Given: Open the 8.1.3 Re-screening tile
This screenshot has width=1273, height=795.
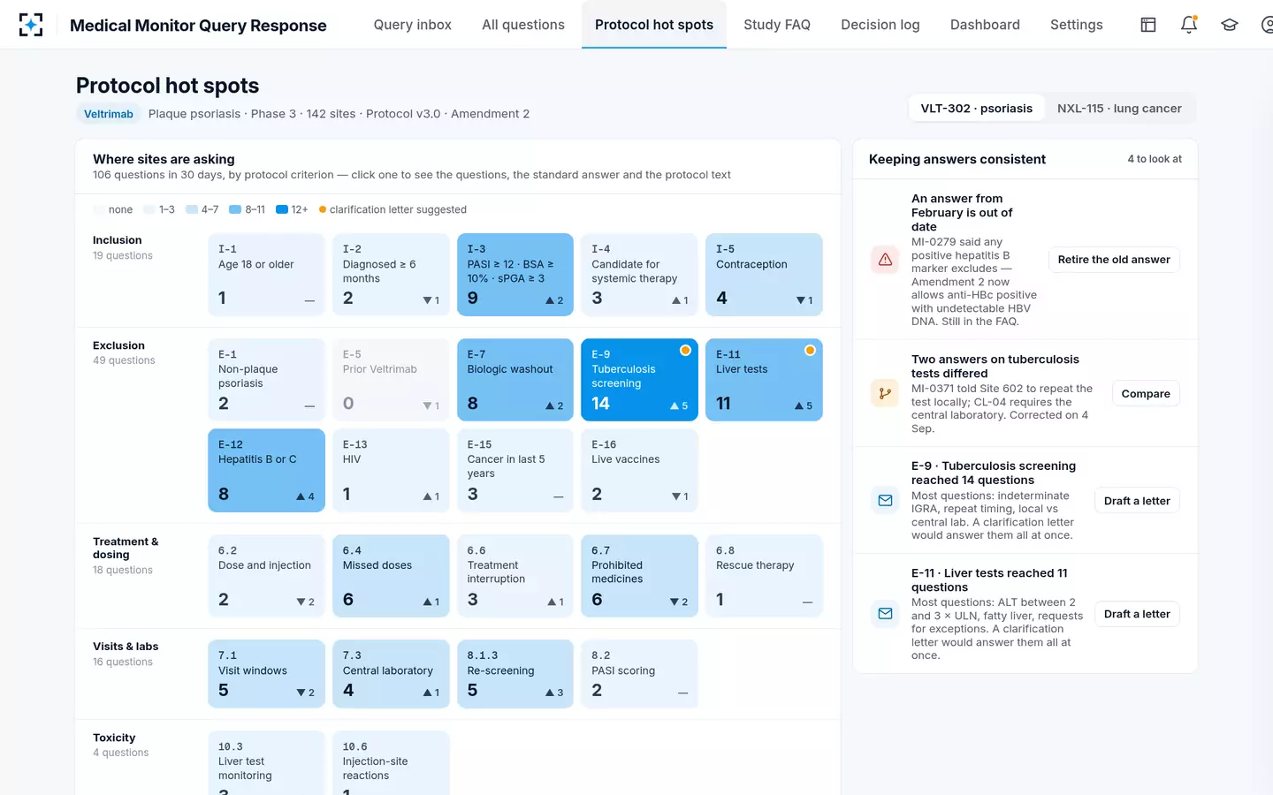Looking at the screenshot, I should (x=515, y=674).
